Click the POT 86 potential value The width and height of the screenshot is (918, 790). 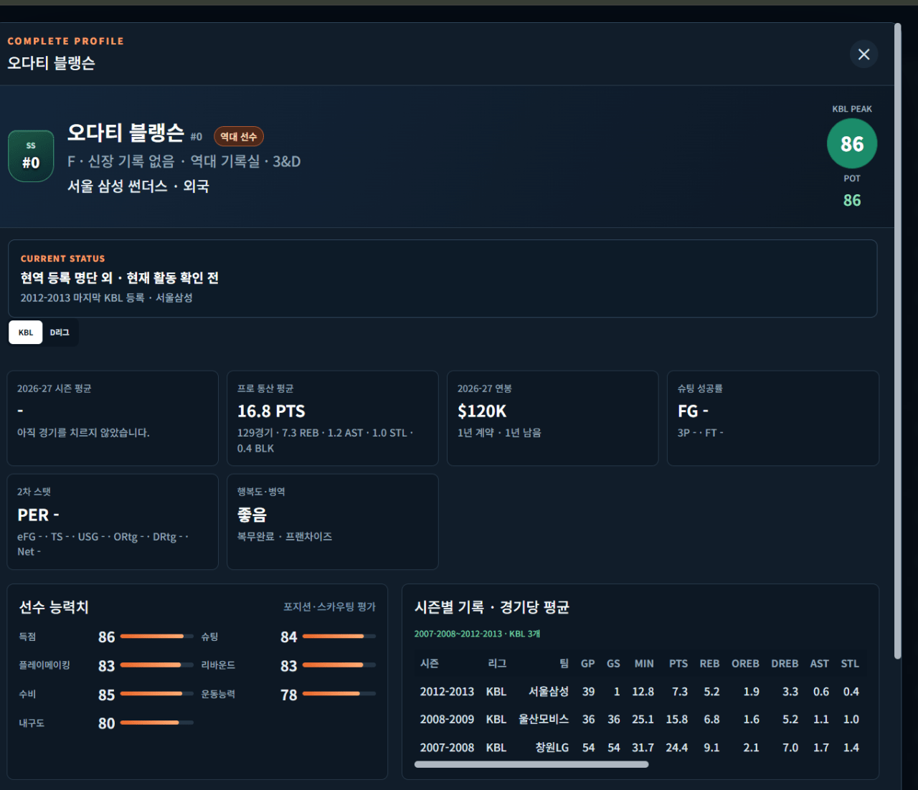pos(852,201)
